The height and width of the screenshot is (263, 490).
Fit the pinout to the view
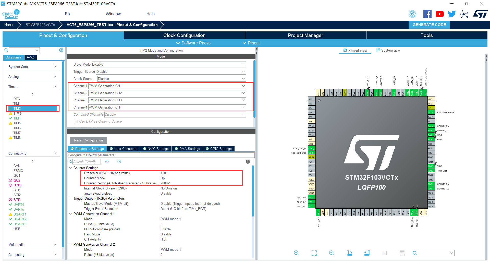(314, 253)
